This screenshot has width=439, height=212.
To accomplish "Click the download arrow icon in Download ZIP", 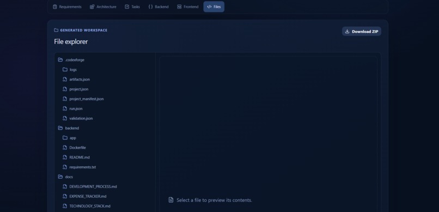I will pos(347,32).
